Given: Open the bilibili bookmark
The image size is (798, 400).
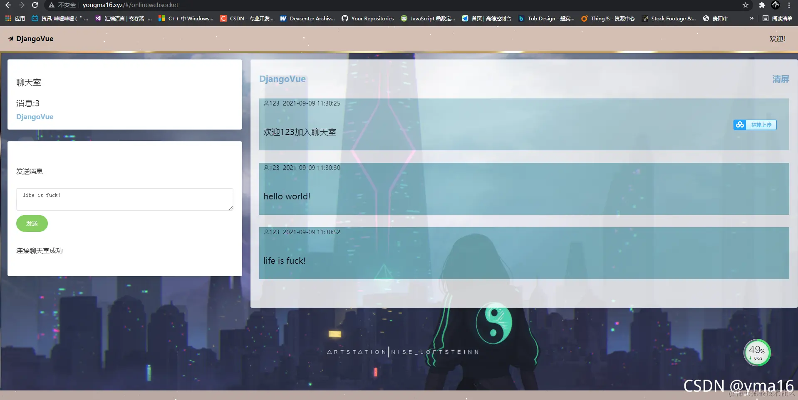Looking at the screenshot, I should [60, 18].
